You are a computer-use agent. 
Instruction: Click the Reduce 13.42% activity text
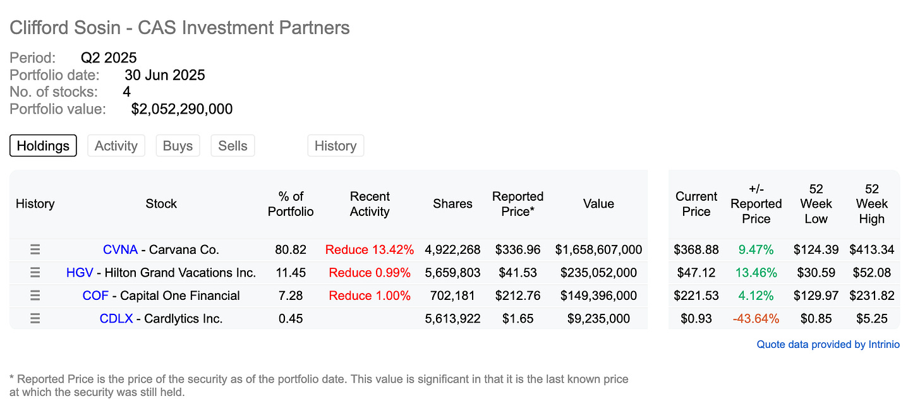[x=370, y=249]
